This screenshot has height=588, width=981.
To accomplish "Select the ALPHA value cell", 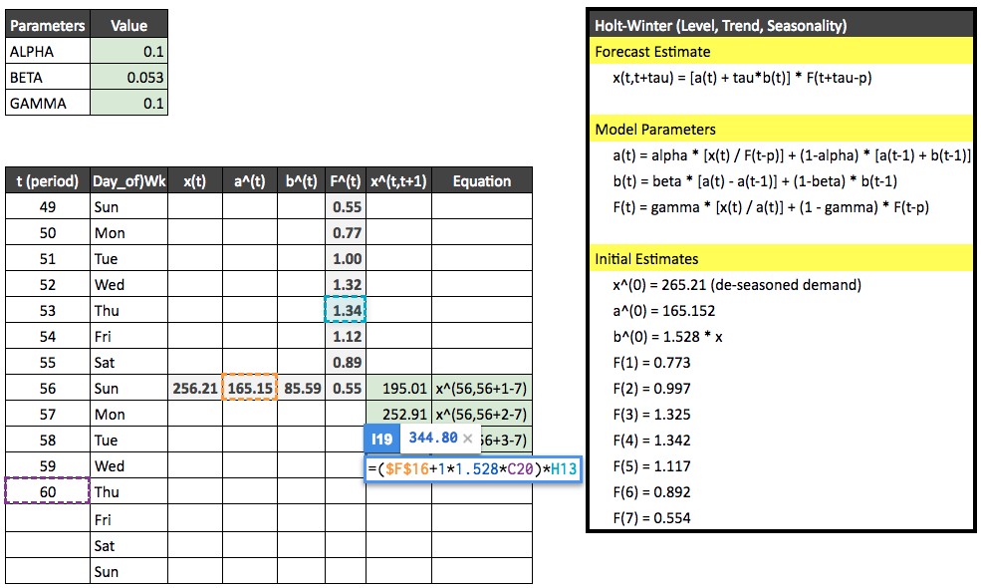I will point(128,52).
